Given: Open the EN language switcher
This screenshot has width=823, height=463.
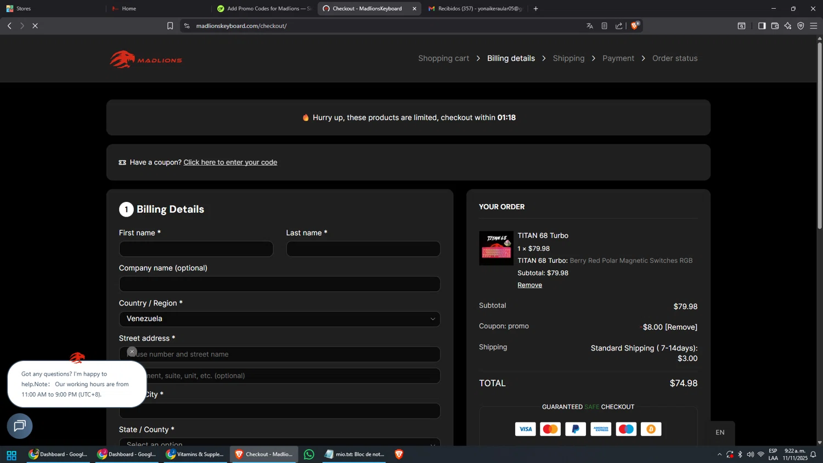Looking at the screenshot, I should point(720,432).
